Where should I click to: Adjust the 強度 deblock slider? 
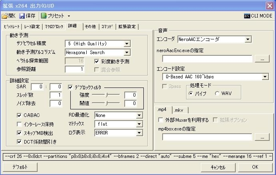tap(106, 95)
